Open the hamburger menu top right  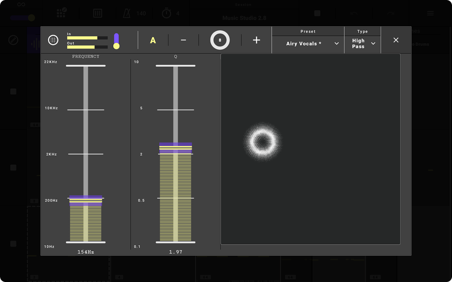(x=430, y=13)
